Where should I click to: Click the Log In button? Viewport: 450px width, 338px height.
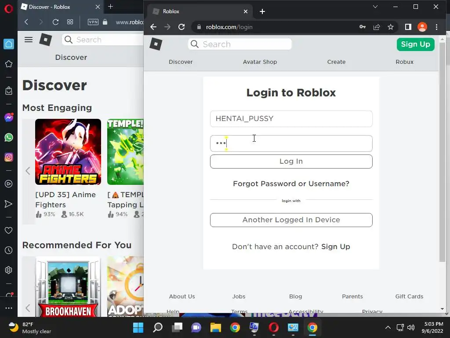[291, 162]
